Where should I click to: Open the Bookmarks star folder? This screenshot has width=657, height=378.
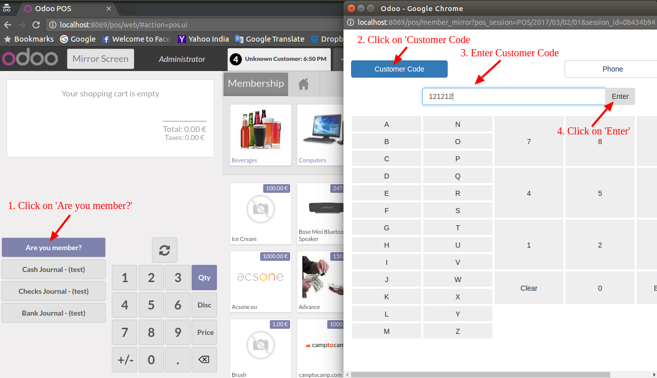click(x=29, y=39)
